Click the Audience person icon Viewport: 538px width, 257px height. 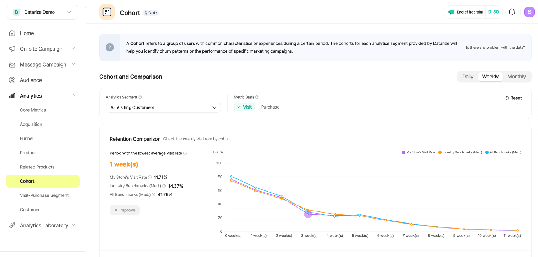click(12, 80)
